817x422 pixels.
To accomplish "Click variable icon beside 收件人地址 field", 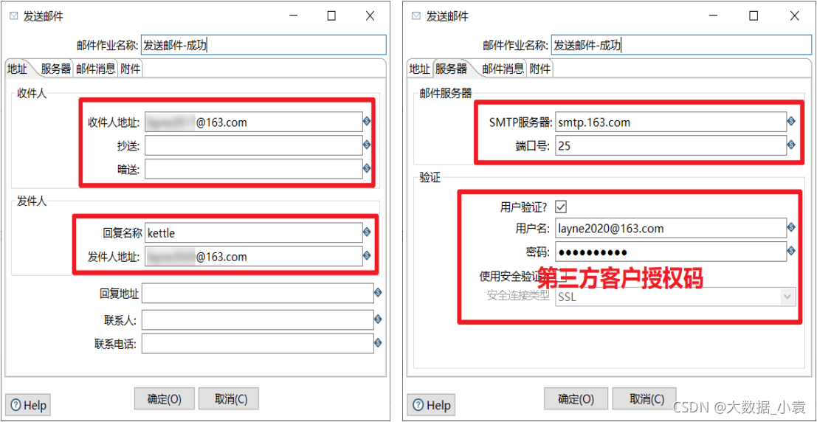I will click(x=367, y=122).
